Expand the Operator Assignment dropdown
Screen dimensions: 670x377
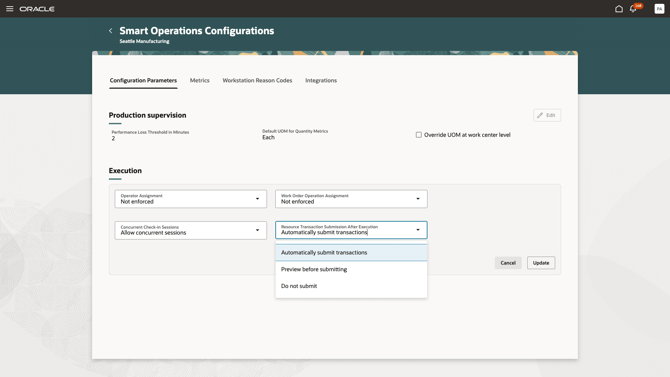(257, 199)
